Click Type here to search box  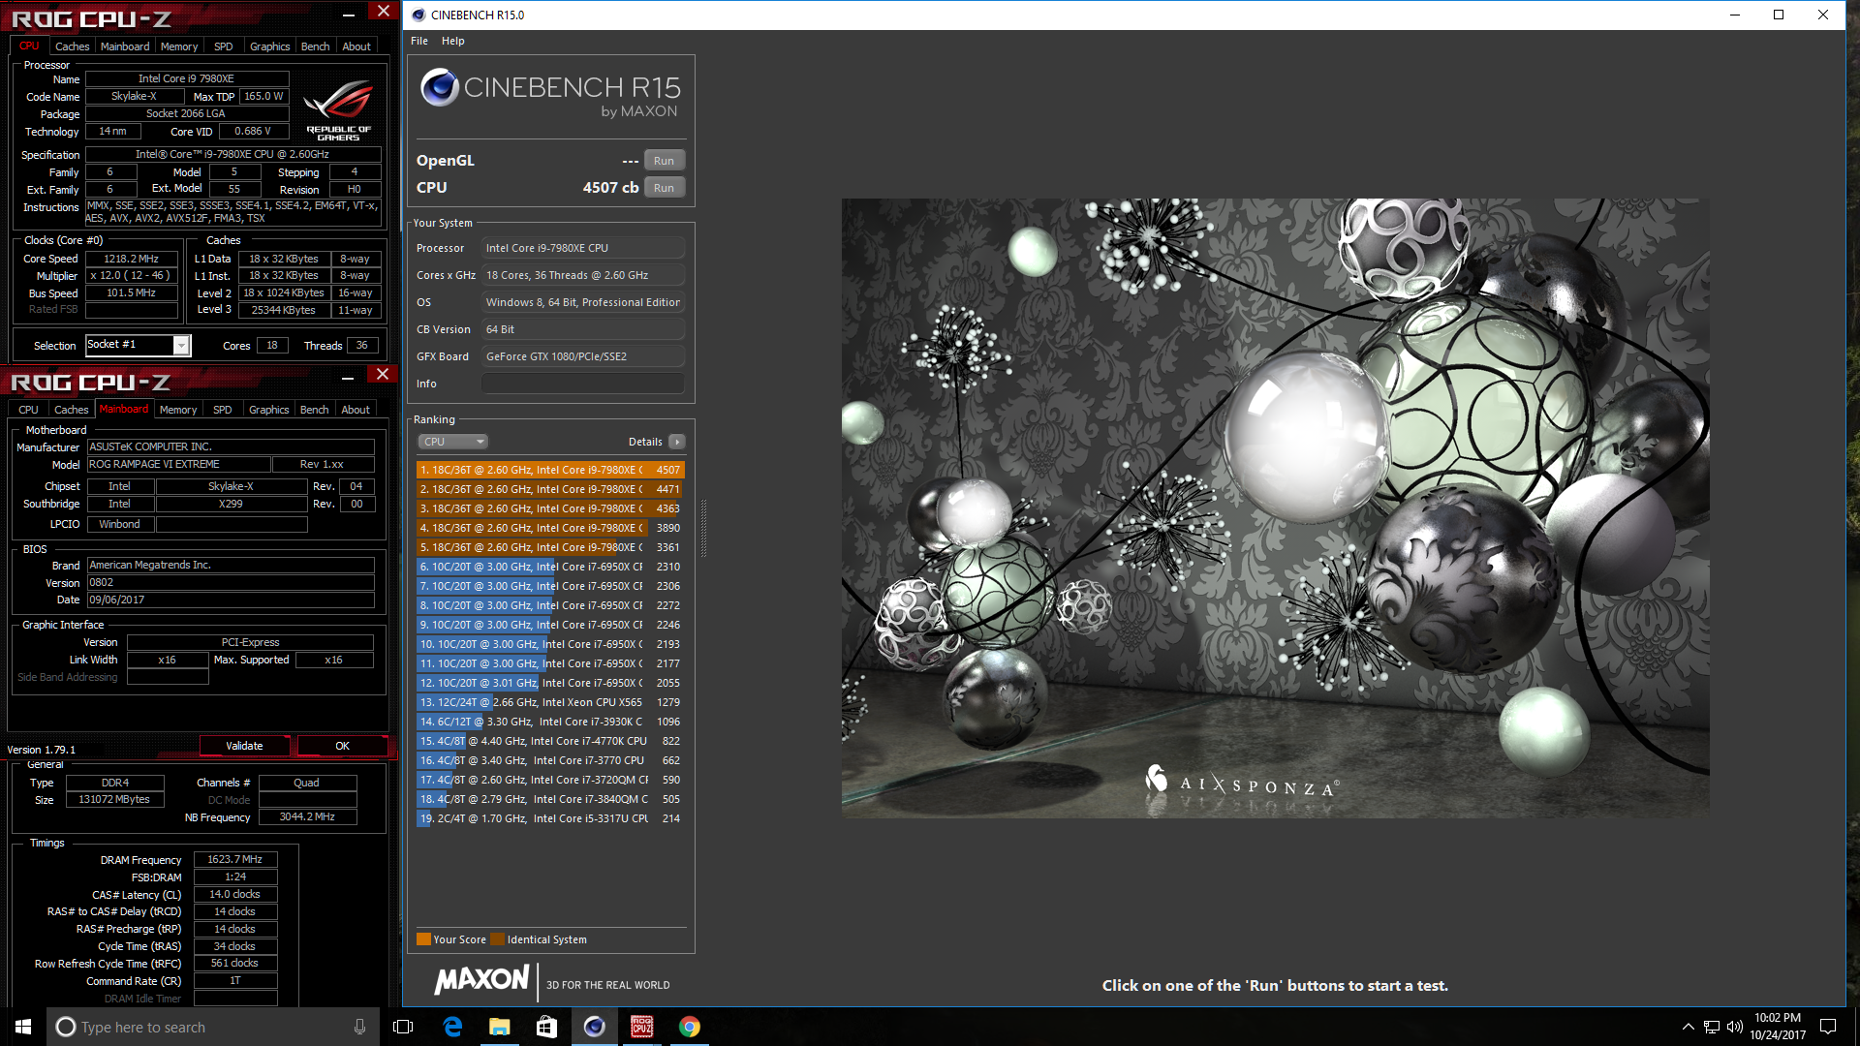pos(214,1027)
